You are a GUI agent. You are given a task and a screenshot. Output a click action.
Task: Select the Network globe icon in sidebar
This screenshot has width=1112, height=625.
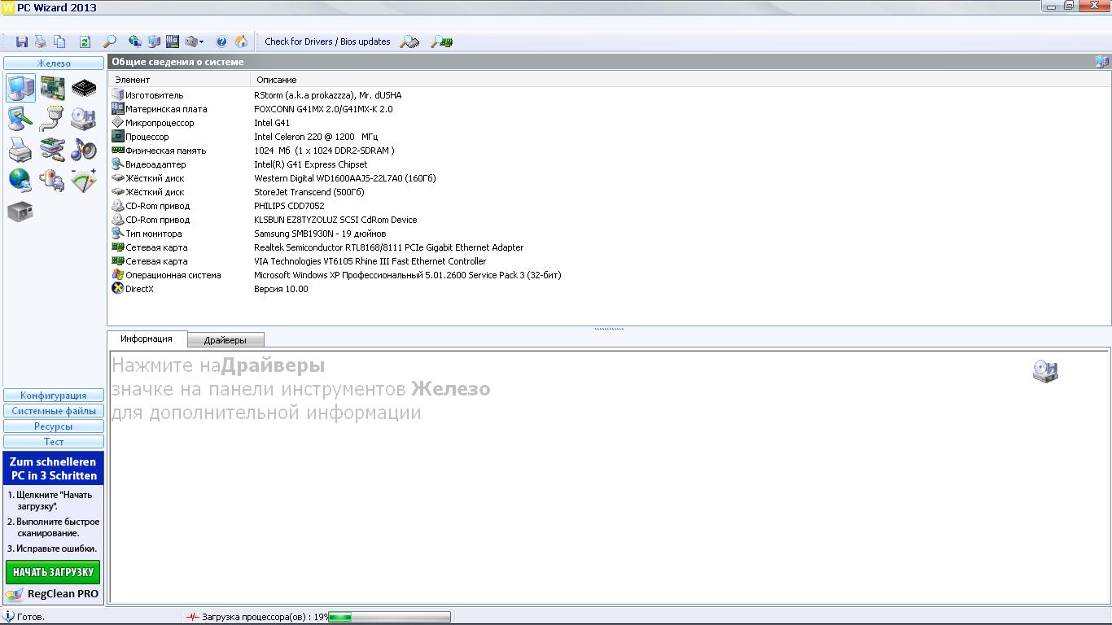(20, 180)
